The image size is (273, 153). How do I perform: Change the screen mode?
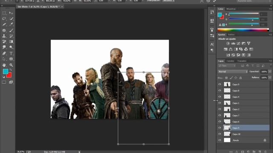(11, 82)
